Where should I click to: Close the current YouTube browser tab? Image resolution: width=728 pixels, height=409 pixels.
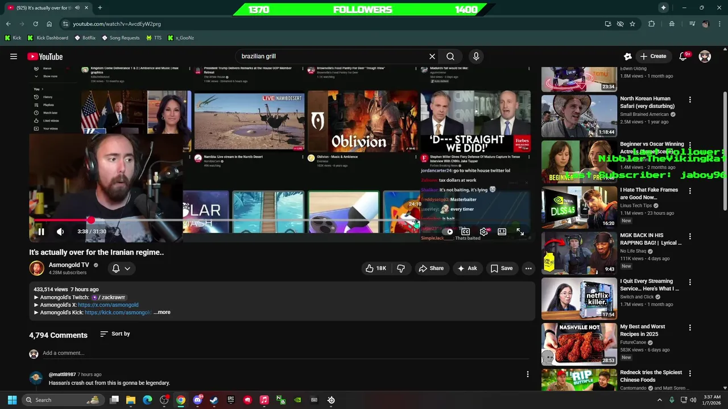pos(86,7)
